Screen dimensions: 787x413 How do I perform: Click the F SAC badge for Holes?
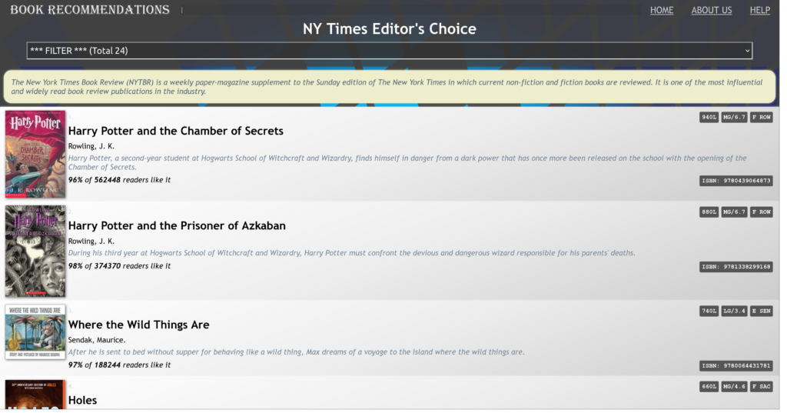coord(762,386)
